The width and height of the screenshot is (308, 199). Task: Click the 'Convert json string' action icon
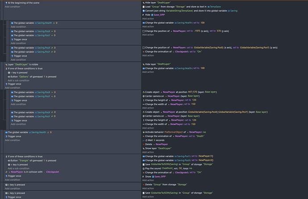143,11
